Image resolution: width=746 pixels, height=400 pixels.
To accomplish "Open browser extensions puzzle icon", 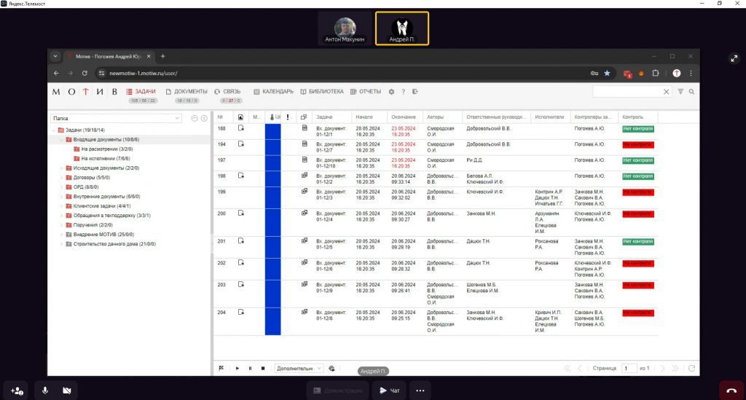I will click(656, 74).
